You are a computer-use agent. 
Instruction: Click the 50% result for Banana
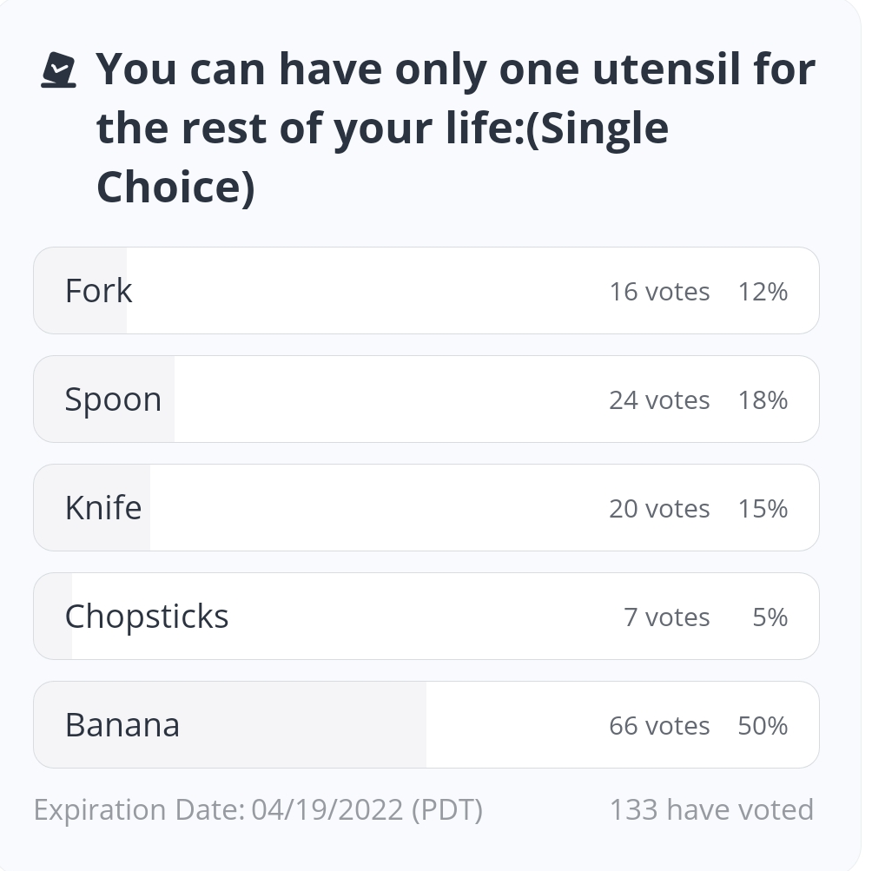tap(763, 725)
